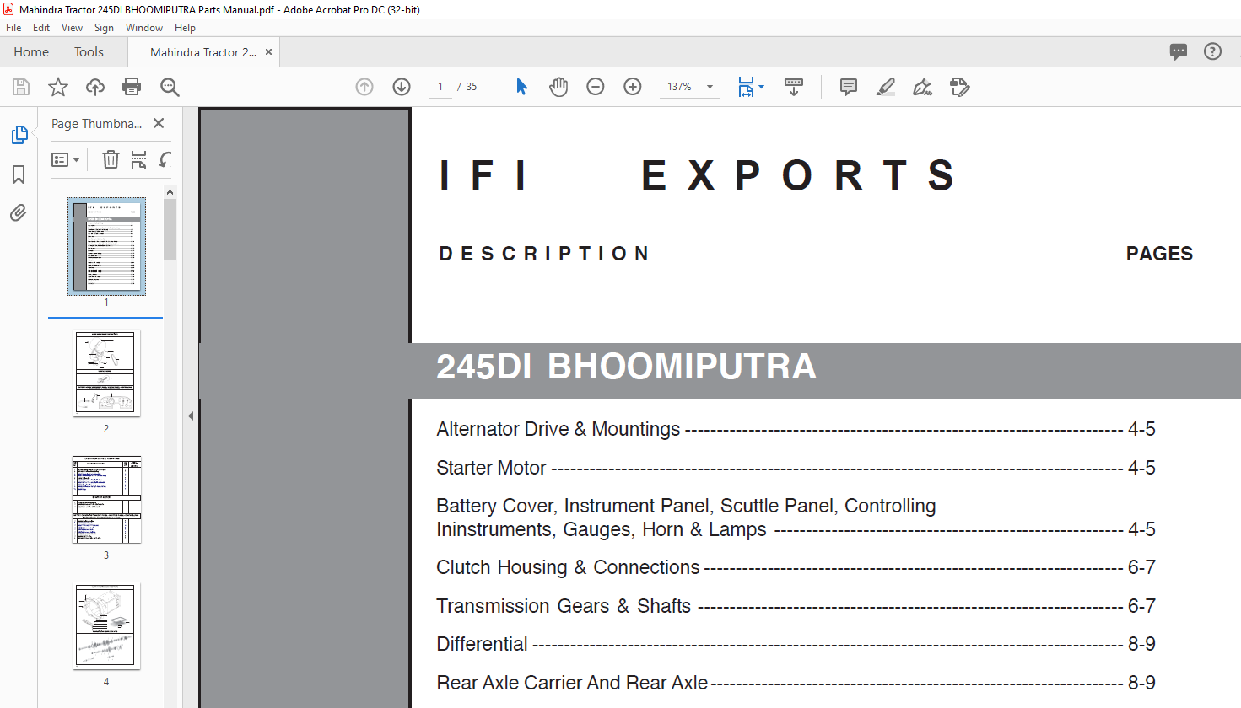1241x708 pixels.
Task: Open the Help menu
Action: pyautogui.click(x=185, y=28)
